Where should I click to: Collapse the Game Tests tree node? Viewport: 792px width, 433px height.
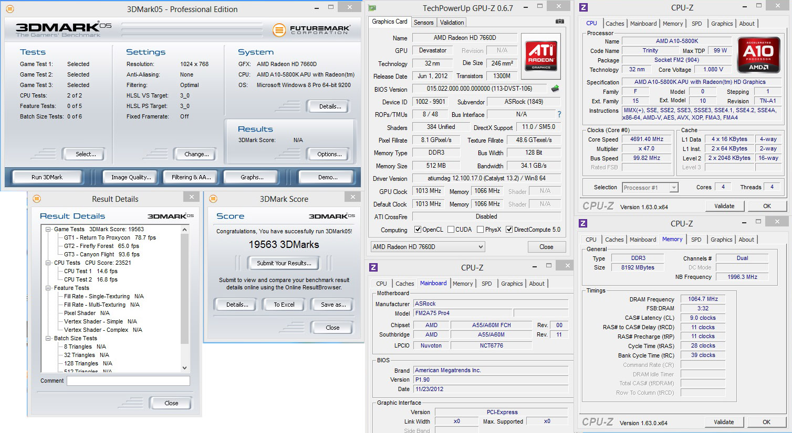[48, 229]
